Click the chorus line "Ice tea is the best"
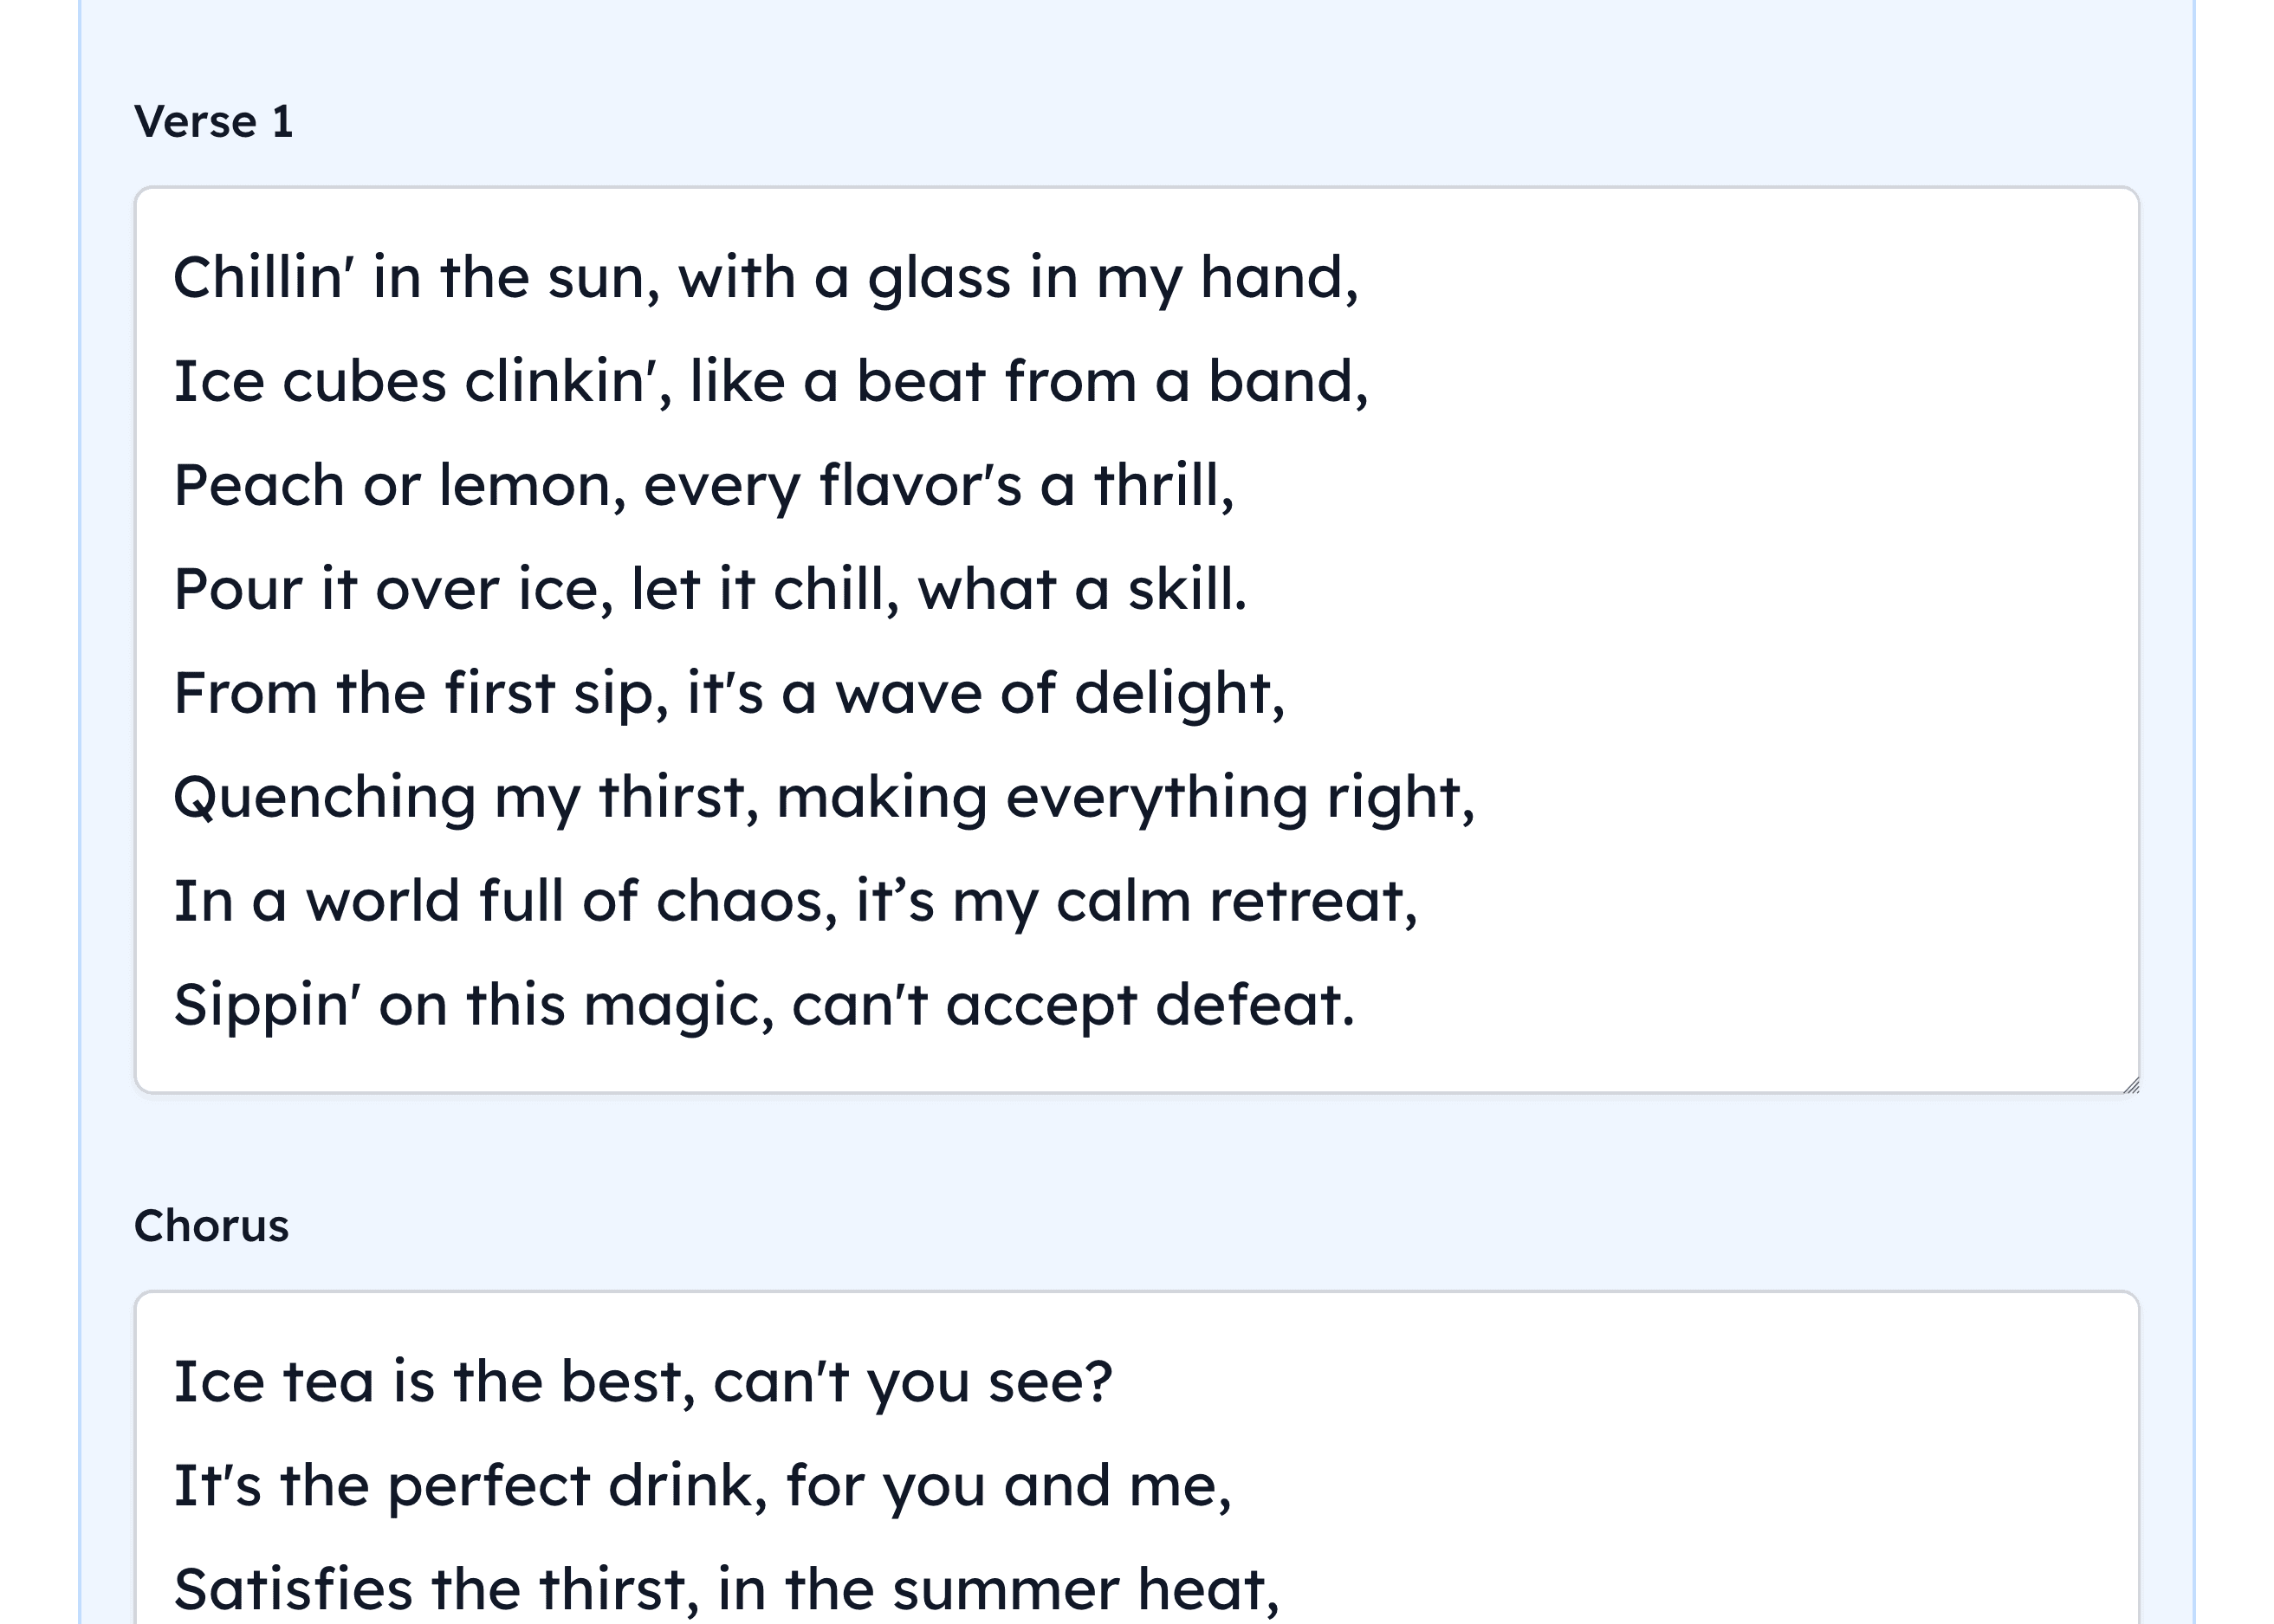Viewport: 2274px width, 1624px height. tap(642, 1382)
